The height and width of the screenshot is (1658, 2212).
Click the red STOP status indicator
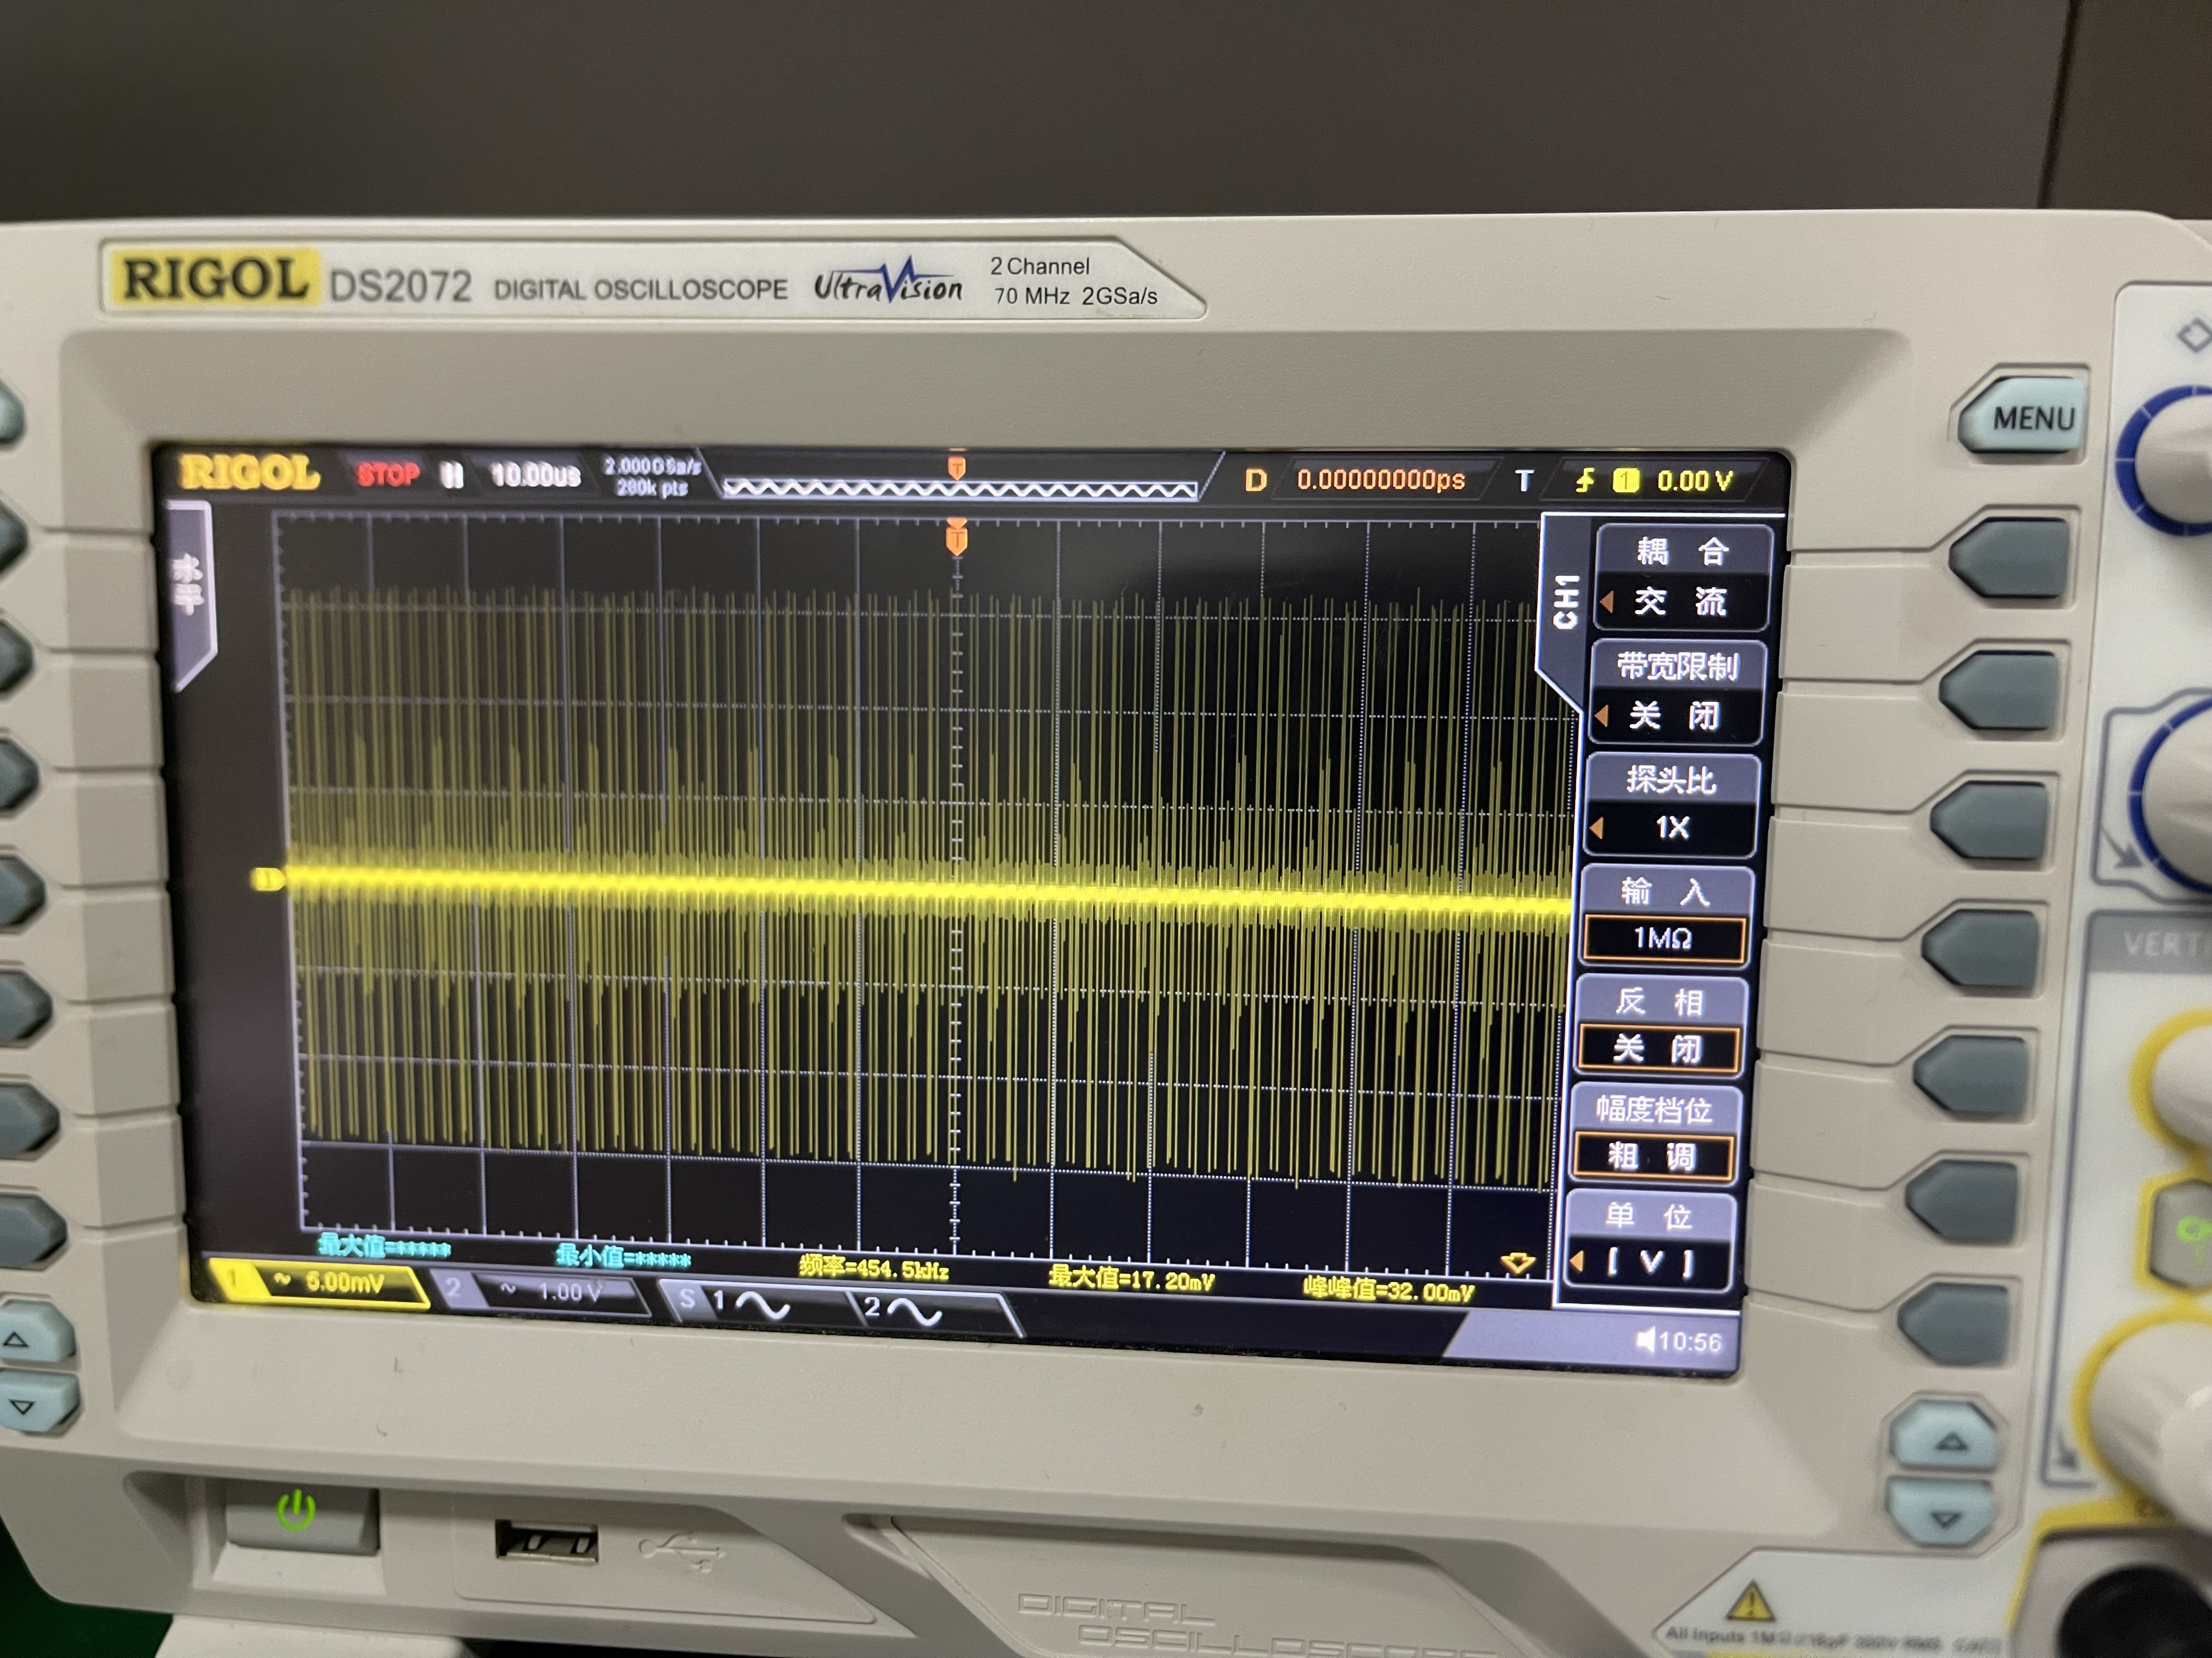click(388, 474)
